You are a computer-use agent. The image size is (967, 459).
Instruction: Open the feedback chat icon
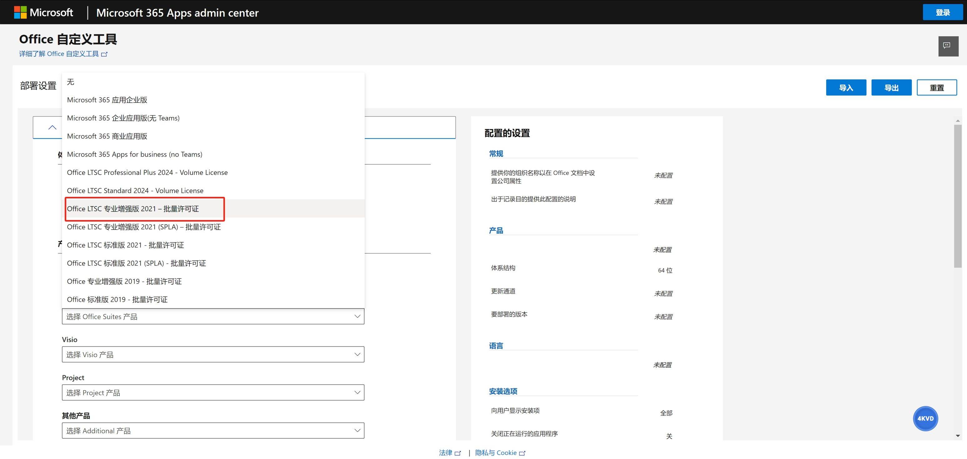948,46
